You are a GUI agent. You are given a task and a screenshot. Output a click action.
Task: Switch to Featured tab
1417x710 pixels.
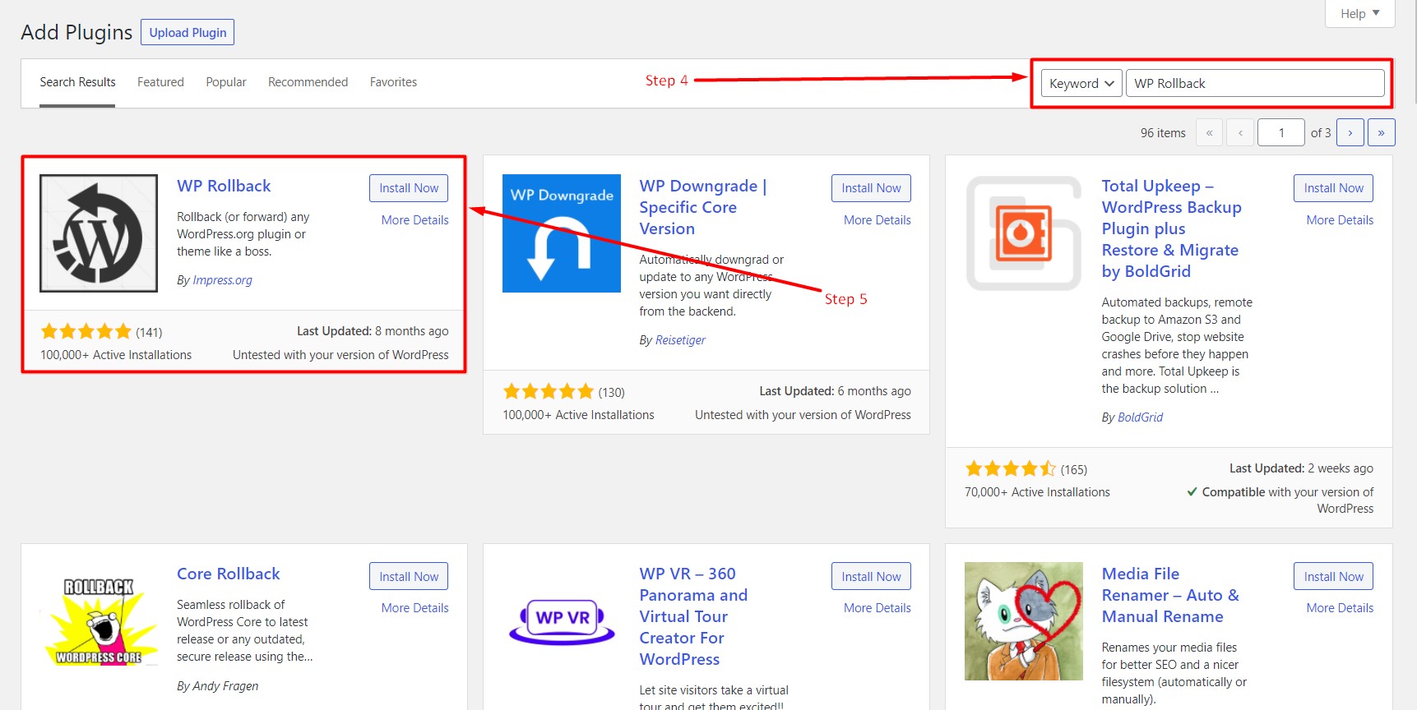(160, 82)
